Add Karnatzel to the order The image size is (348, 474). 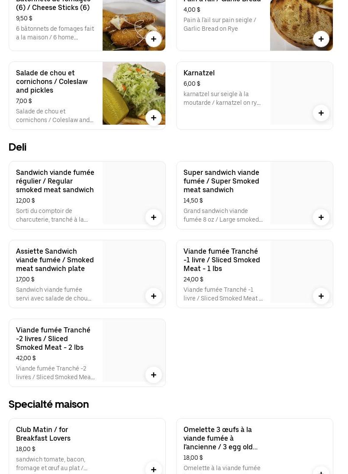(x=321, y=113)
